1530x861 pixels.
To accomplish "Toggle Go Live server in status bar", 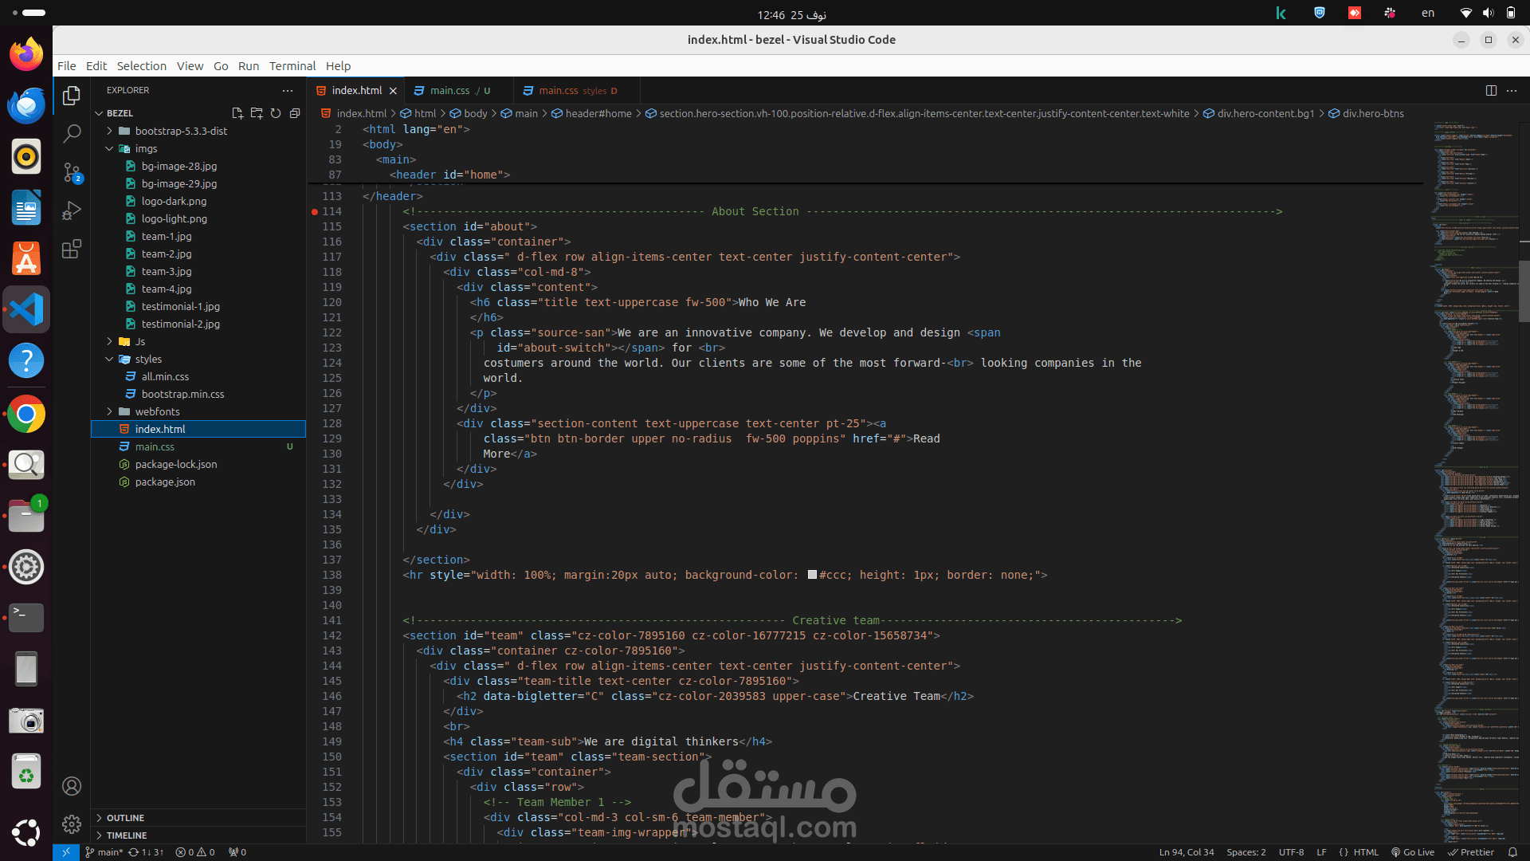I will click(1413, 852).
